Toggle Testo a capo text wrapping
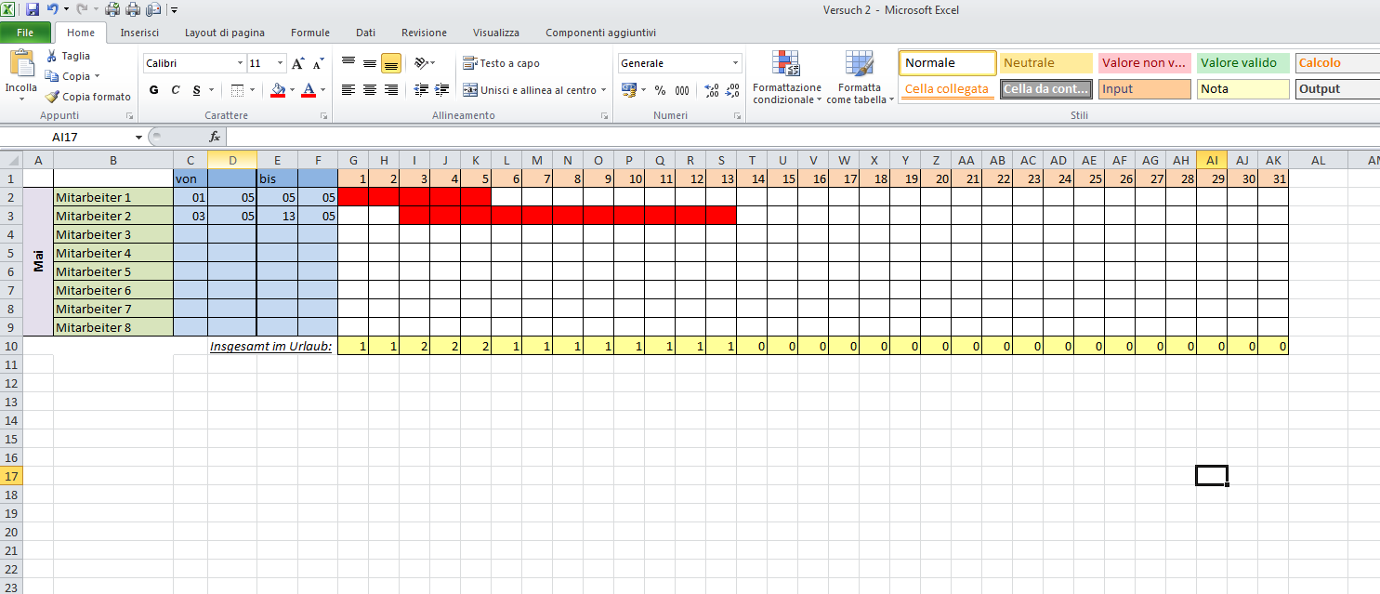Image resolution: width=1380 pixels, height=594 pixels. (x=501, y=63)
